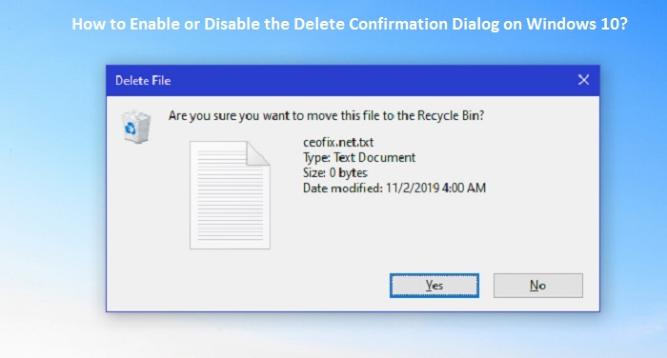
Task: Click the empty dialog area beside the Yes button
Action: click(249, 286)
